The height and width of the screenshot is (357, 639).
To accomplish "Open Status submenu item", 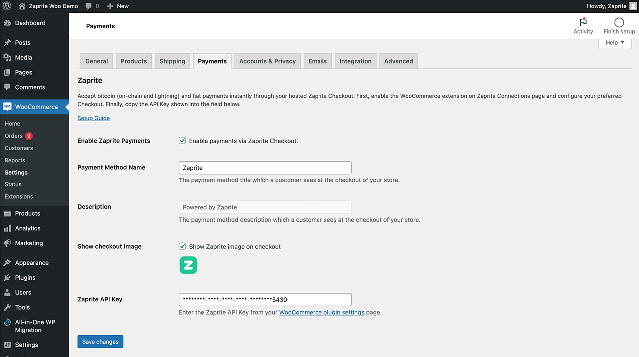I will (13, 184).
